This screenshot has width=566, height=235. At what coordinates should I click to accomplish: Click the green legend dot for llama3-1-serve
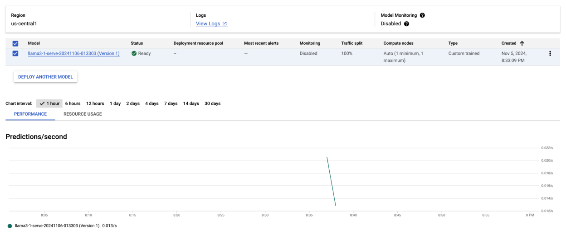[x=10, y=226]
